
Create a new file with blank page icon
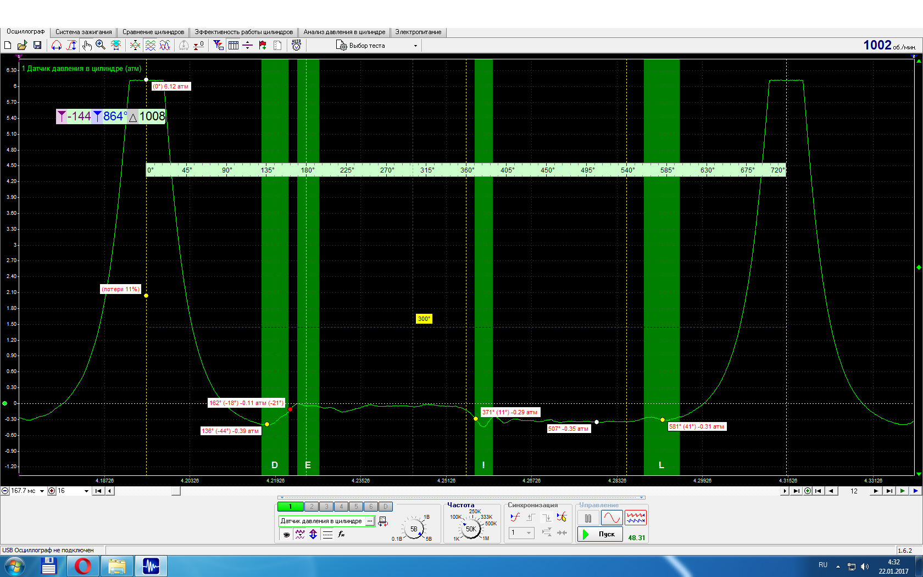tap(8, 45)
